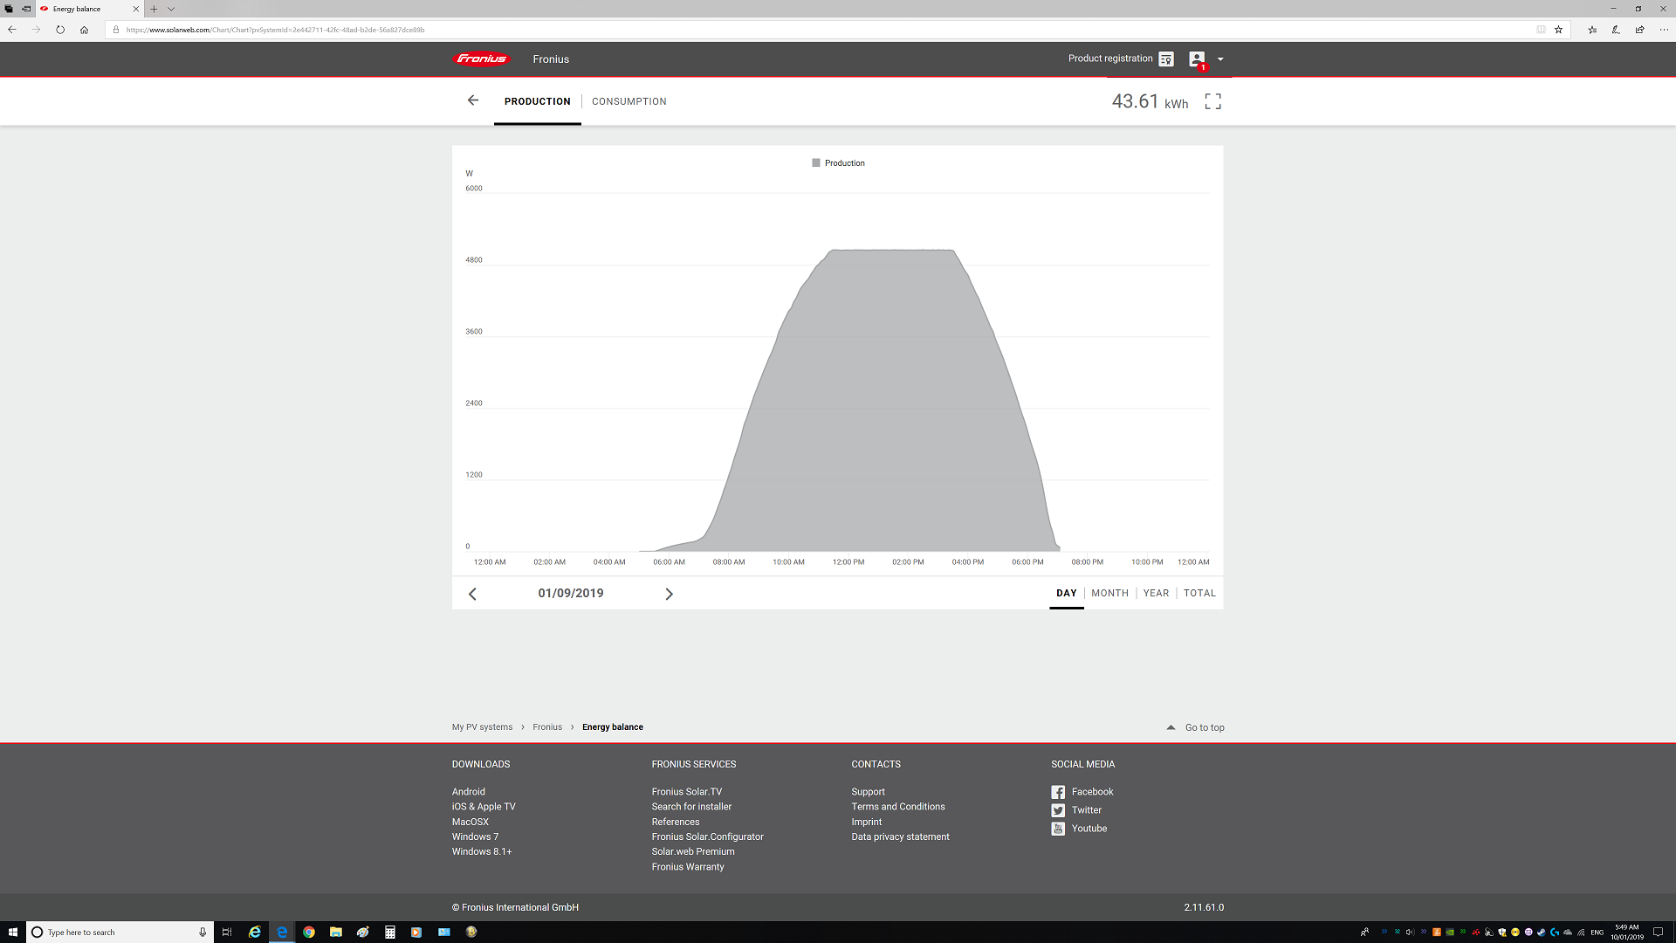The width and height of the screenshot is (1676, 943).
Task: Open the Imprint link
Action: 867,822
